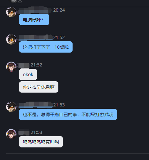Open the blurred sender name above 'okok'
Image resolution: width=149 pixels, height=160 pixels.
(24, 65)
